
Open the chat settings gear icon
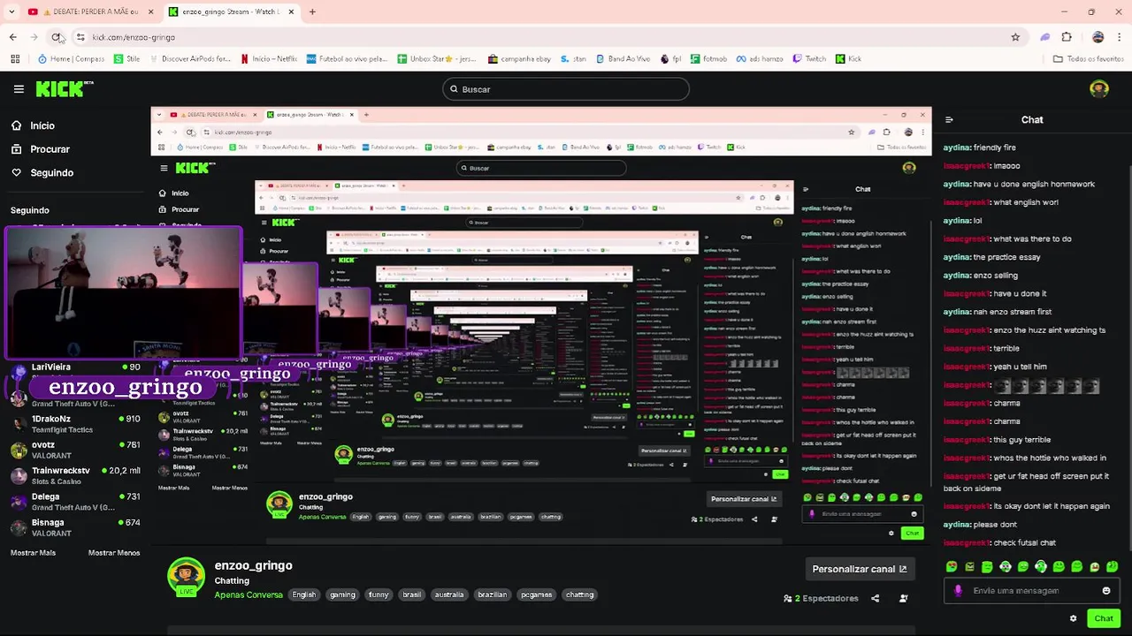[1074, 618]
